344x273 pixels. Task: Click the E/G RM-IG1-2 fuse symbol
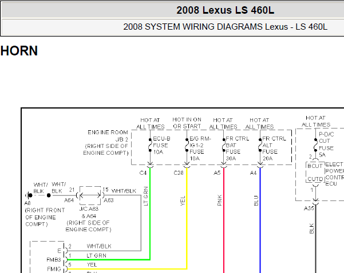[x=187, y=145]
